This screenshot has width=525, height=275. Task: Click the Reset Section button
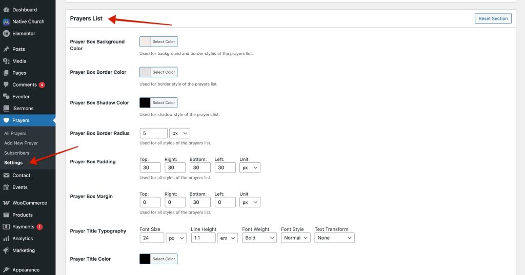[493, 18]
